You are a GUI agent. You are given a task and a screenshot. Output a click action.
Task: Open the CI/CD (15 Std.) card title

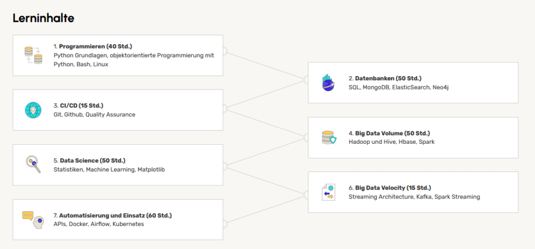tap(81, 105)
